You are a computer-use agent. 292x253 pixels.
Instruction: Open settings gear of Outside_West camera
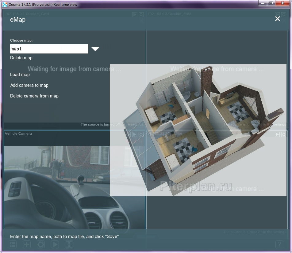[x=141, y=15]
